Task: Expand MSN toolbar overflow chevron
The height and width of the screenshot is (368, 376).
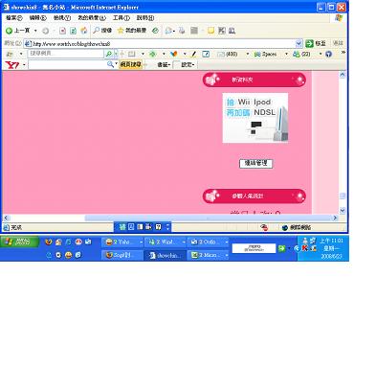Action: pos(343,53)
